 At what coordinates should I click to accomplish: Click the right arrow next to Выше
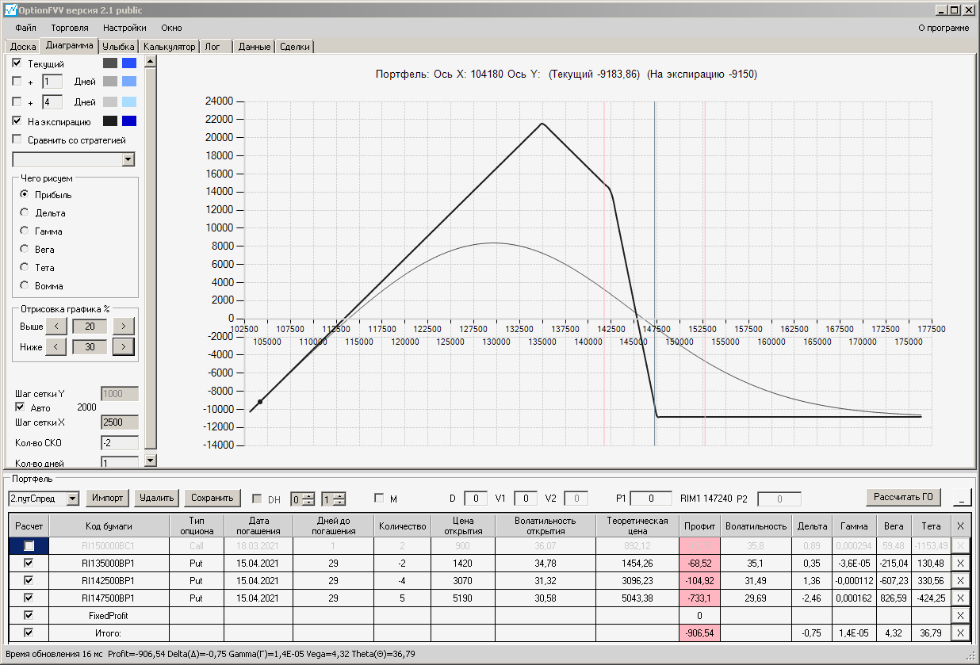(x=123, y=326)
